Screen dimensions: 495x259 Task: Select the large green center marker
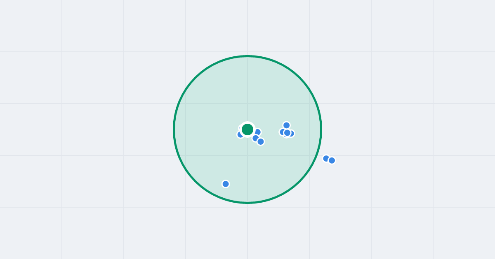(x=247, y=129)
